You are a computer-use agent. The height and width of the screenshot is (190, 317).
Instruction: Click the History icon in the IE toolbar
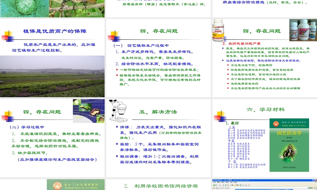[241, 185]
